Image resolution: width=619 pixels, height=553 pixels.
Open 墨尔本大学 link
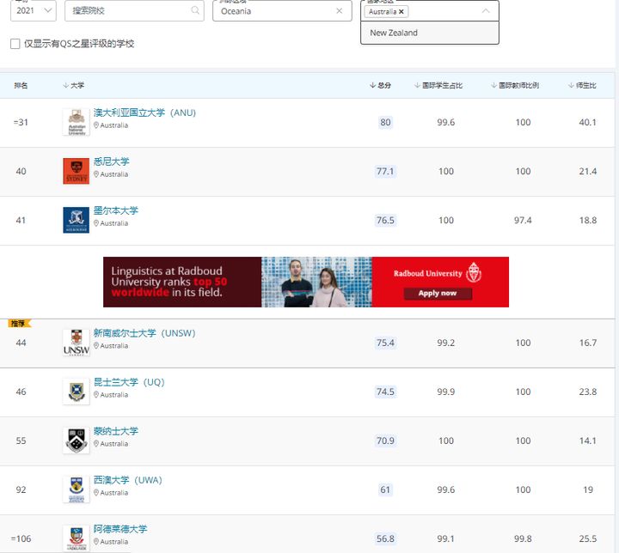click(x=116, y=210)
